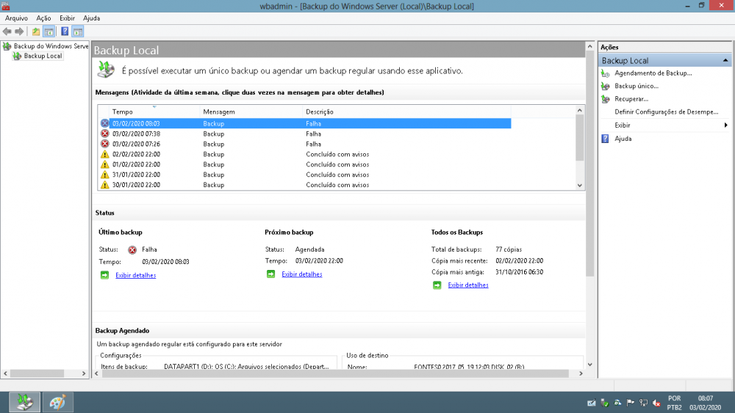Click green arrow icon under Próximo backup
This screenshot has width=735, height=413.
270,274
